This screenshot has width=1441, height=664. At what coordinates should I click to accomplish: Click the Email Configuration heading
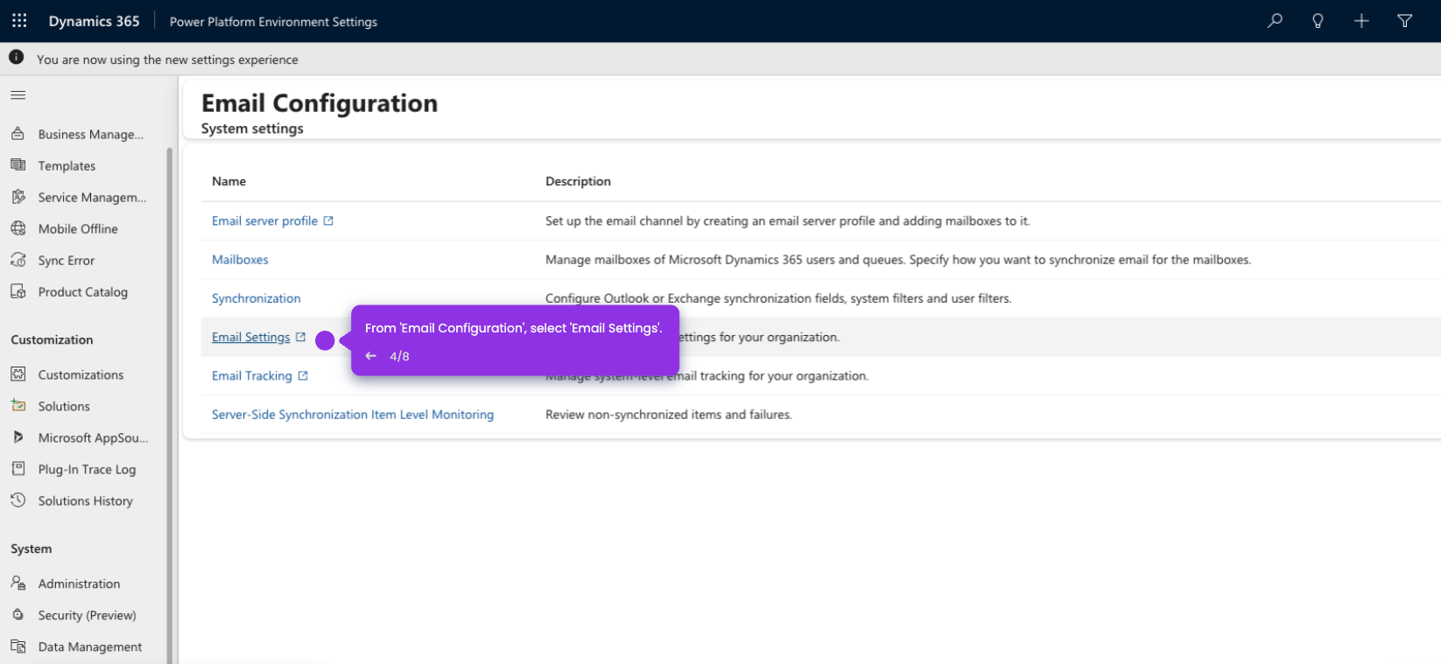point(320,103)
